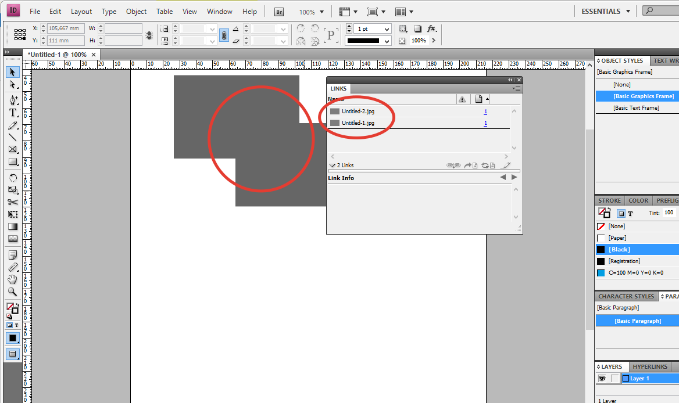Click the Edit Original pencil icon
Screen dimensions: 679x403
505,165
